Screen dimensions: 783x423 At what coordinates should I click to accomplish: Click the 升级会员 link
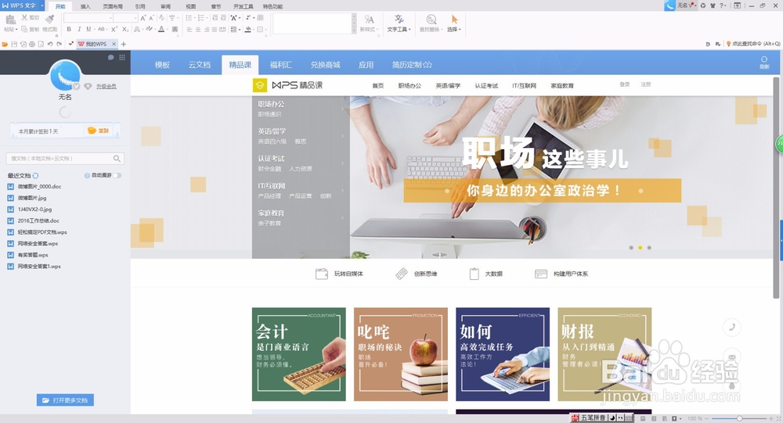(106, 86)
